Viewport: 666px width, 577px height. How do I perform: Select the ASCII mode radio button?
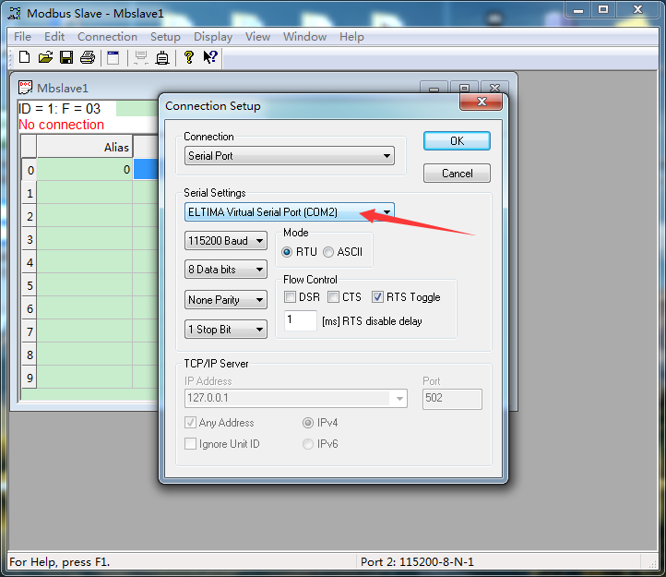pyautogui.click(x=328, y=252)
